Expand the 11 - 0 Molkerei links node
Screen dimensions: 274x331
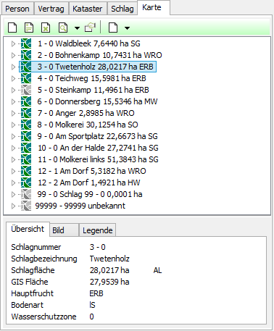pos(13,159)
